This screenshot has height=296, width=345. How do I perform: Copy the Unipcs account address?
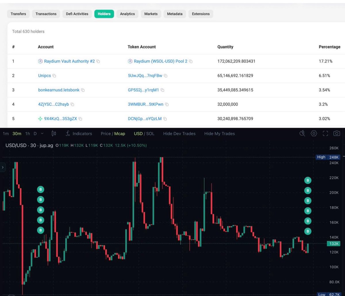[54, 76]
